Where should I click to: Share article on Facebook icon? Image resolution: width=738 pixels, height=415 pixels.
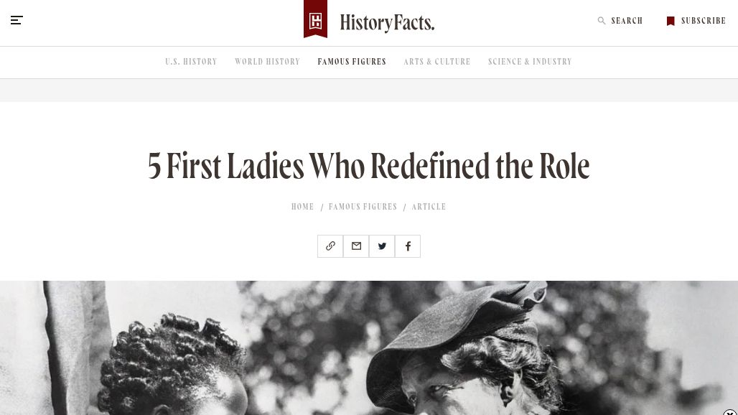point(408,246)
